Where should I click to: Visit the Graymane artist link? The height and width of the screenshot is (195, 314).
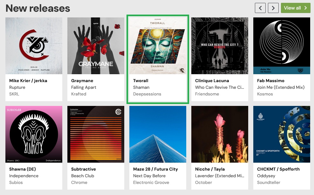(82, 81)
